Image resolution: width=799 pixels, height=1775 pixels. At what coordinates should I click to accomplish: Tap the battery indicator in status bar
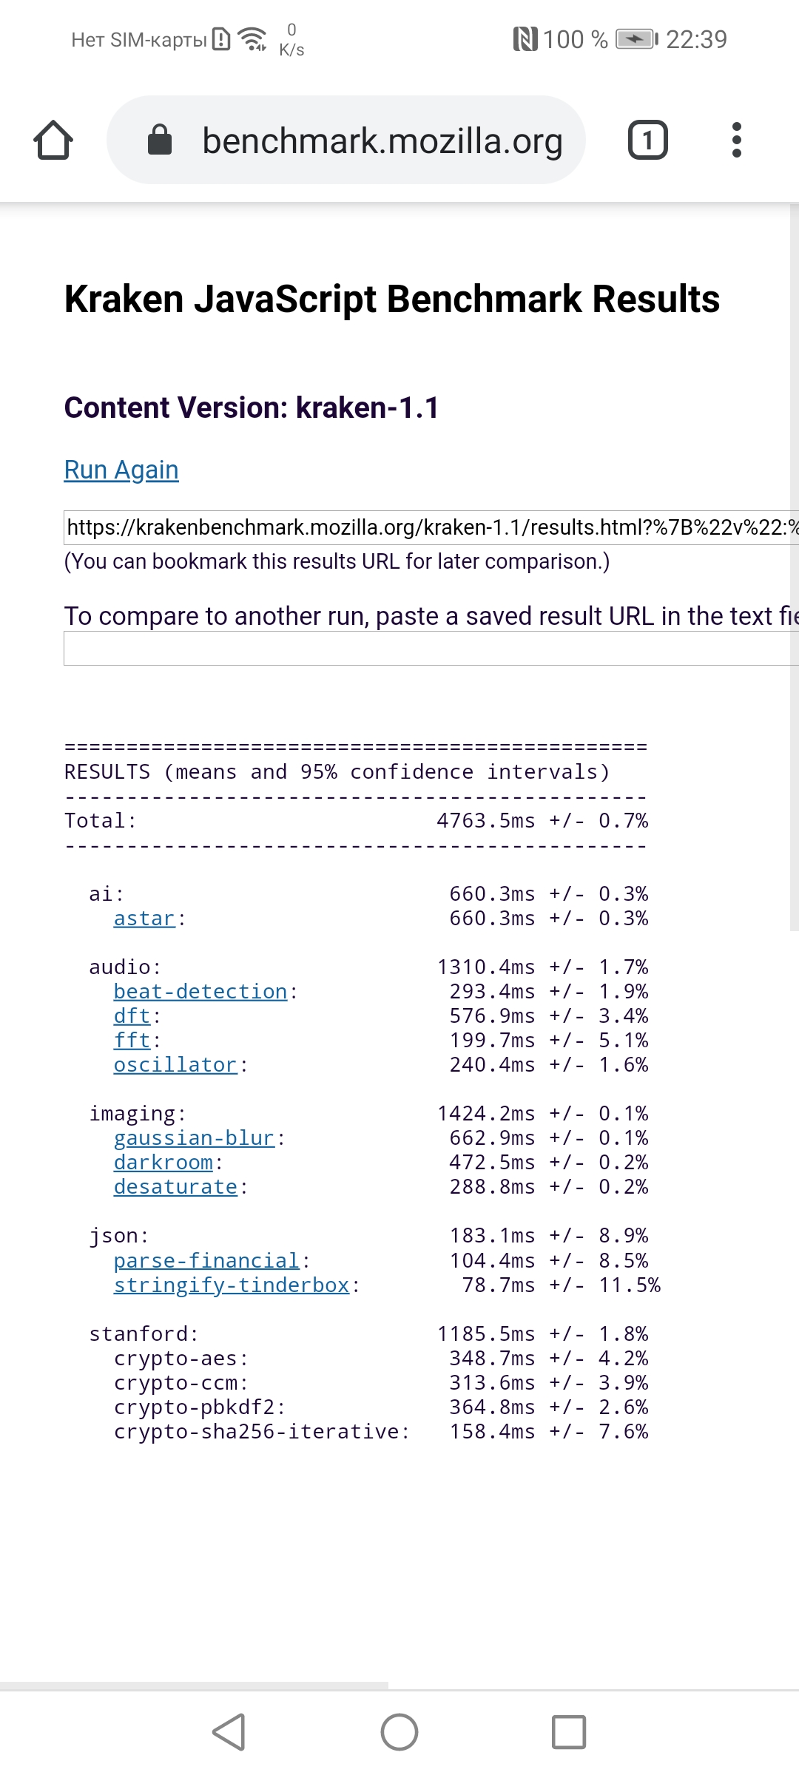point(637,38)
